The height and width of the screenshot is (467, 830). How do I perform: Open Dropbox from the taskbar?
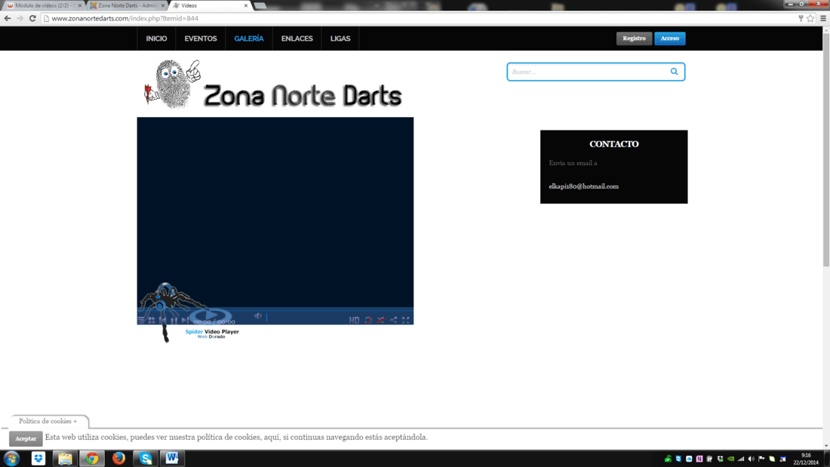[38, 458]
